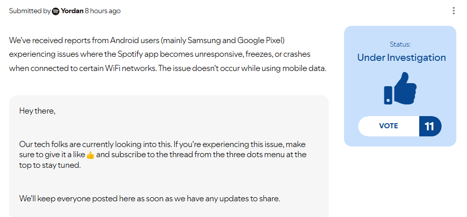The height and width of the screenshot is (217, 467).
Task: Click the 'Status:' label in card
Action: [x=400, y=45]
